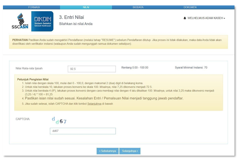The height and width of the screenshot is (159, 237).
Task: Go to the BIODATA tab
Action: (138, 7)
